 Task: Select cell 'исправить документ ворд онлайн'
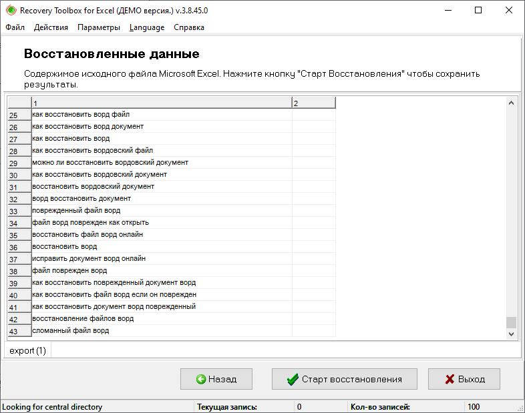(162, 258)
